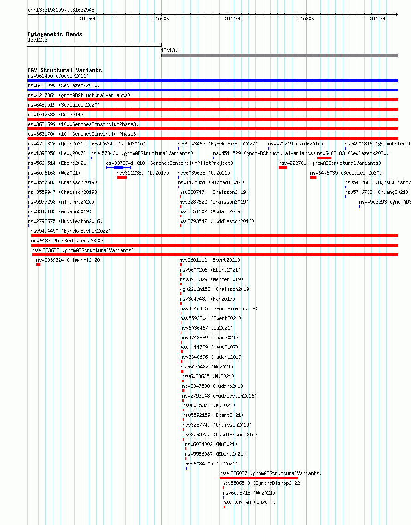
Task: Open nsv6096168 (Wu2021) variant
Action: coord(54,173)
